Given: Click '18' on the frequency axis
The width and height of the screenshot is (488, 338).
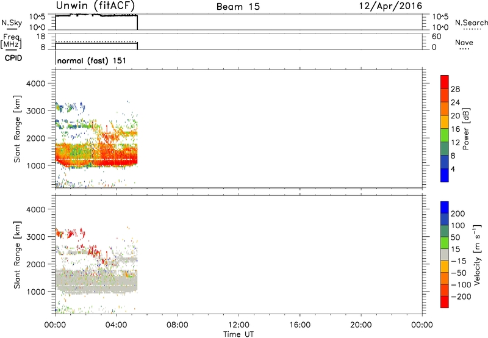Looking at the screenshot, I should point(41,37).
